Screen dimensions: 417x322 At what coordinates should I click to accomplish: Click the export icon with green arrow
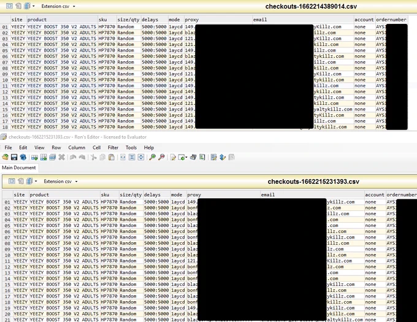pos(182,158)
